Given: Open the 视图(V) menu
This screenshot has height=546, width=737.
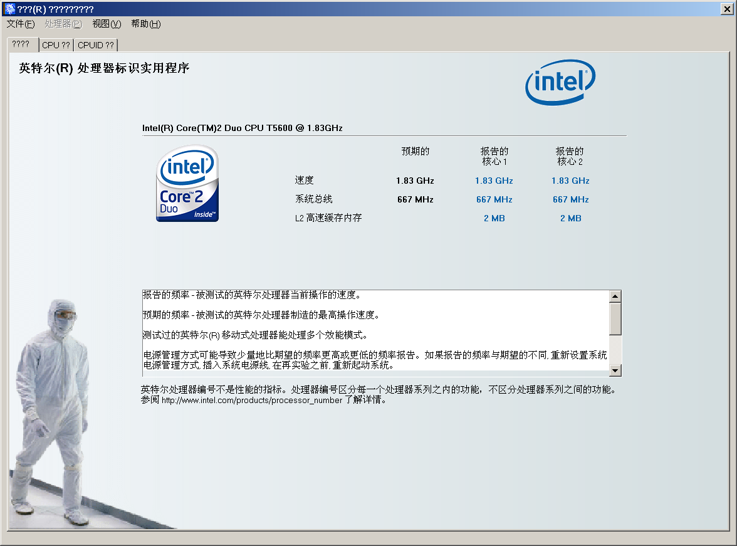Looking at the screenshot, I should (x=107, y=24).
